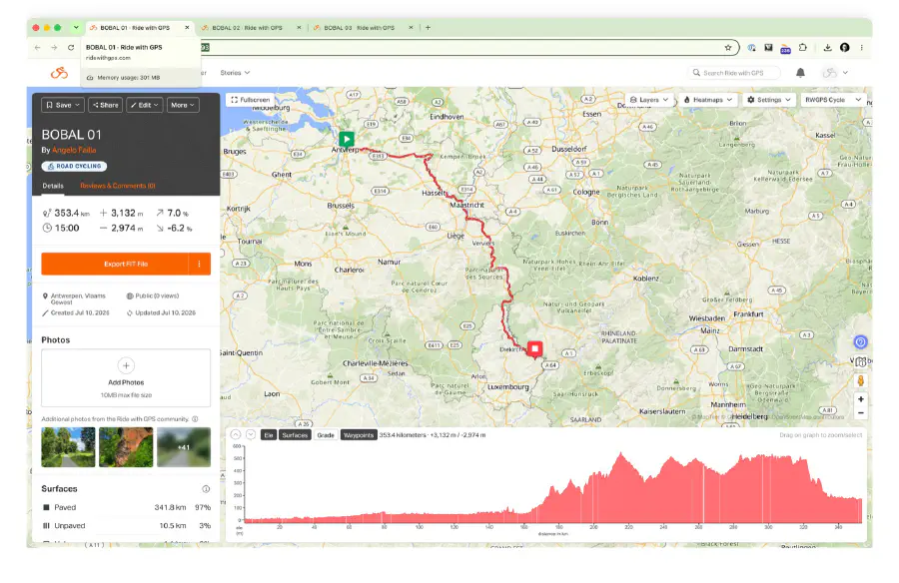This screenshot has height=583, width=899.
Task: Enter map Fullscreen mode
Action: coord(251,100)
